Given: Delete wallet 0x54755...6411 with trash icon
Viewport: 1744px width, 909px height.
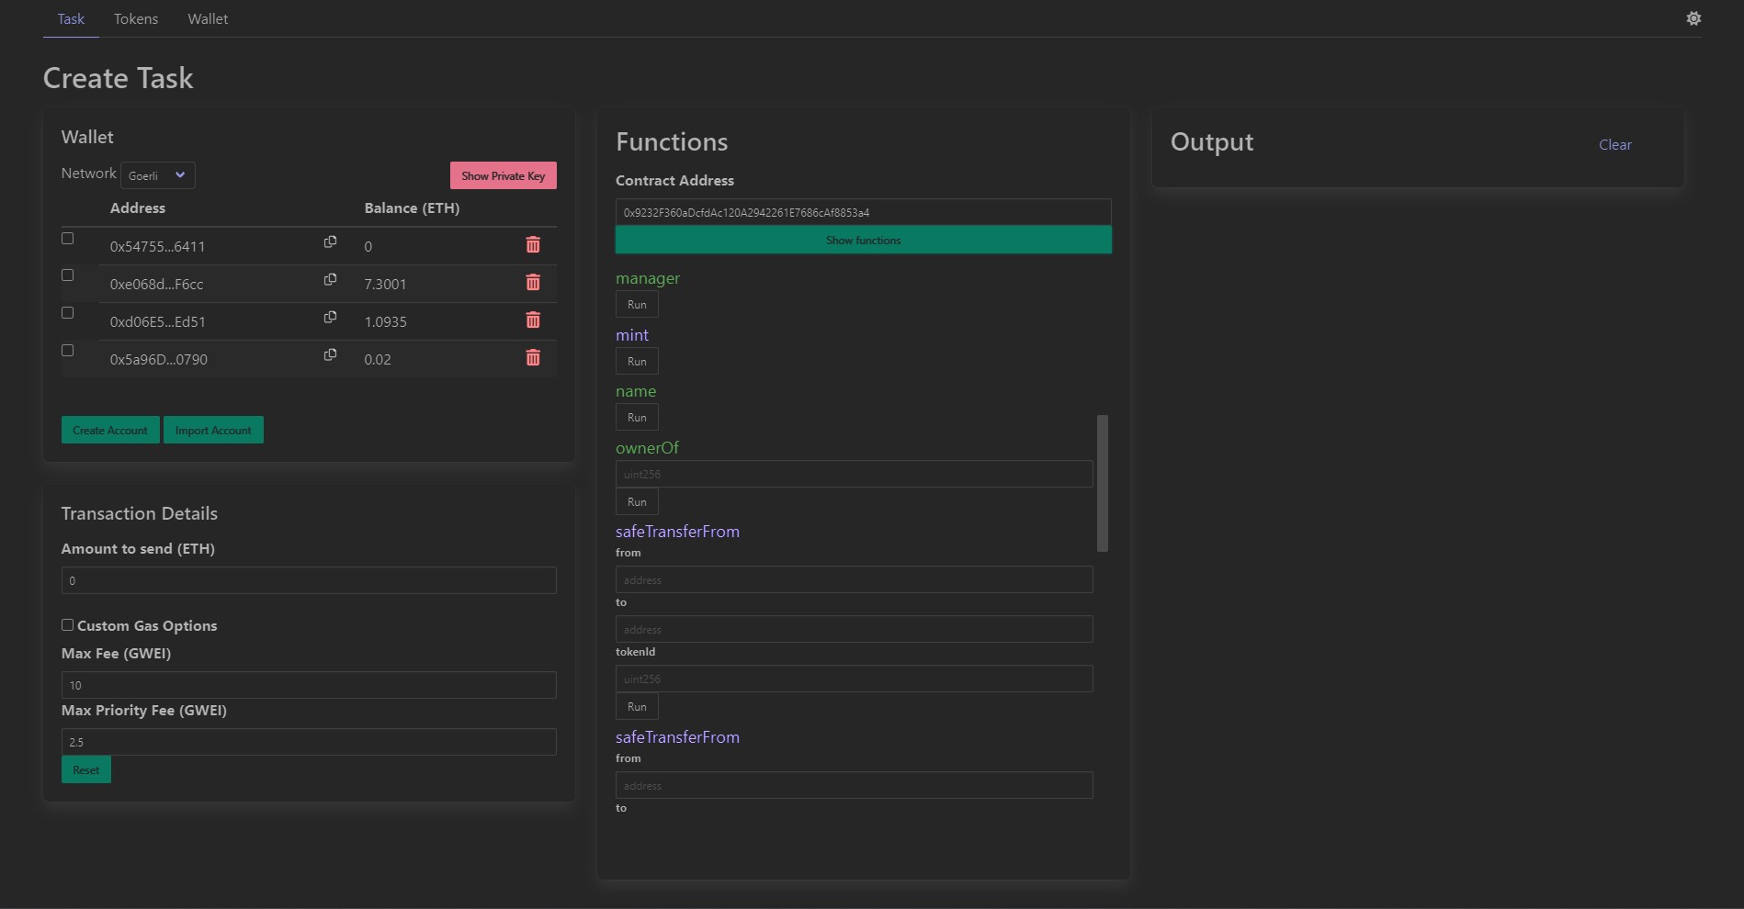Looking at the screenshot, I should coord(533,245).
